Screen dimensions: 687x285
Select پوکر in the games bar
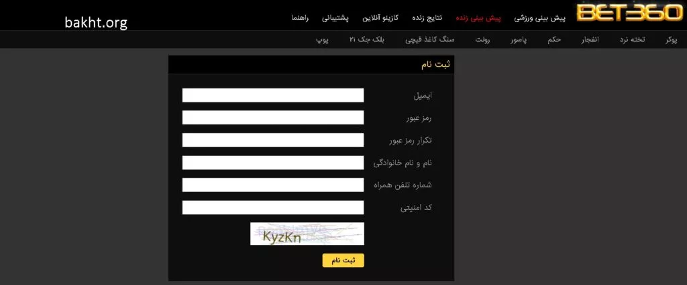coord(671,40)
